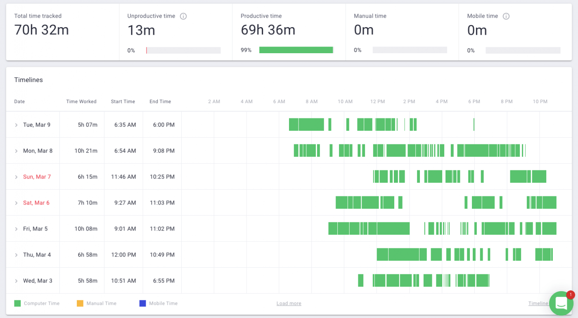The image size is (578, 318).
Task: Click the isolated 6 PM block on Mar 9
Action: pyautogui.click(x=474, y=125)
